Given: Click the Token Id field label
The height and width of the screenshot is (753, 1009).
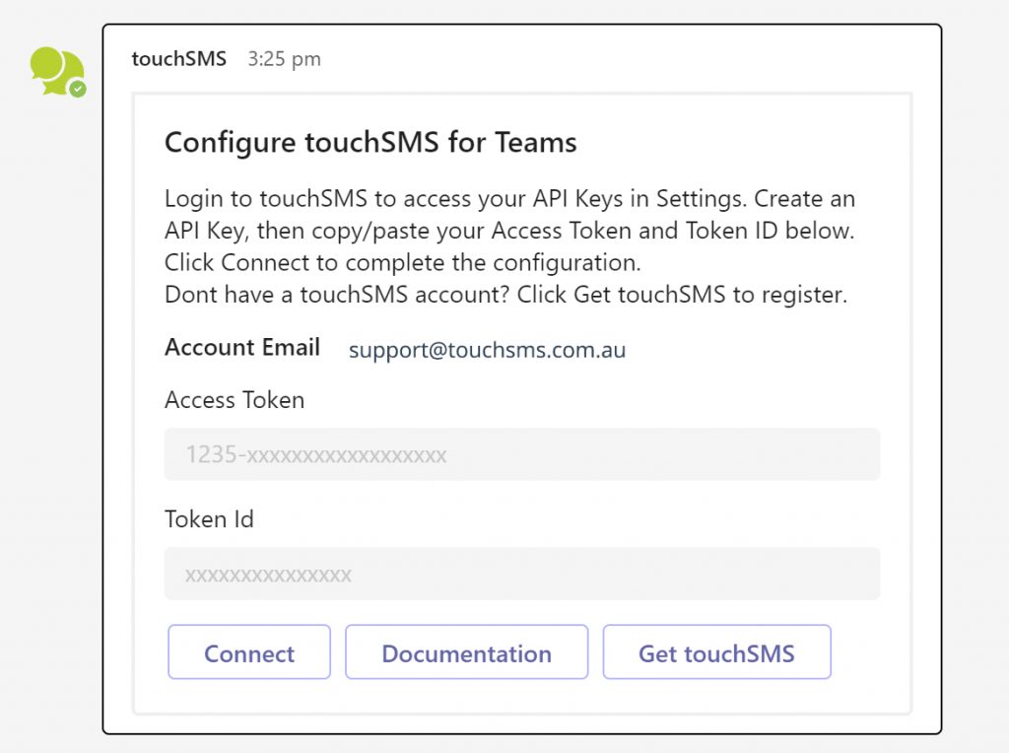Looking at the screenshot, I should coord(209,519).
